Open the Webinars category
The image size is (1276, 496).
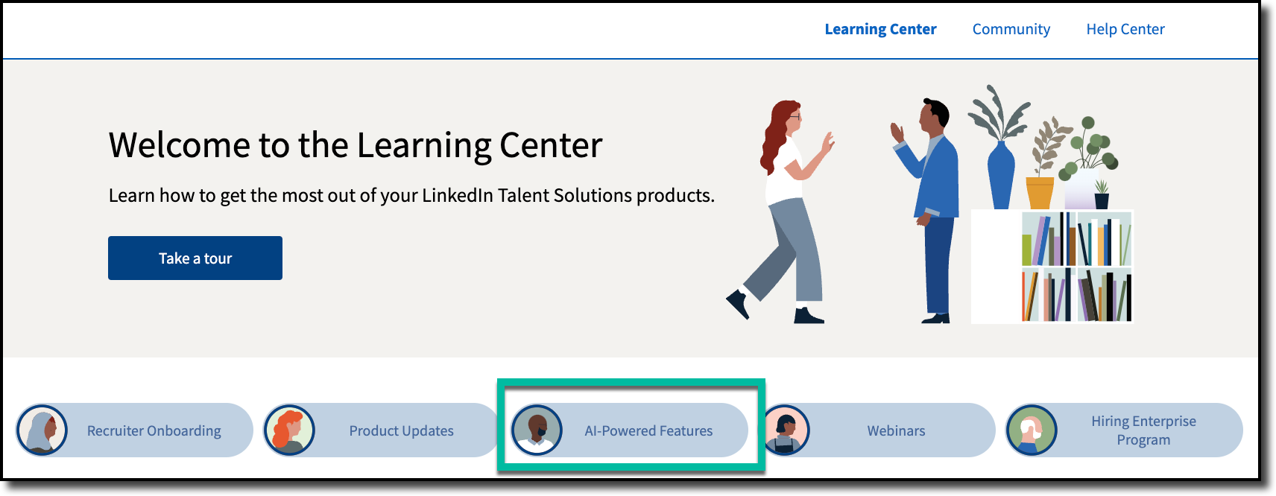tap(877, 430)
